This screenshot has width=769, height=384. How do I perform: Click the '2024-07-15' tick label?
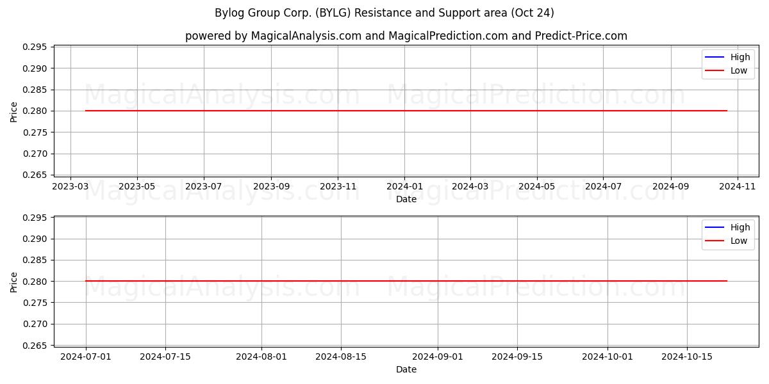click(165, 356)
